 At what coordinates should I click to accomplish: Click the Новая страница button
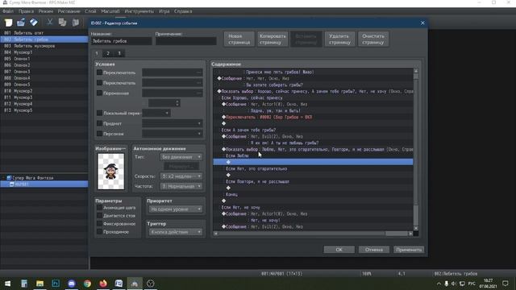click(239, 39)
